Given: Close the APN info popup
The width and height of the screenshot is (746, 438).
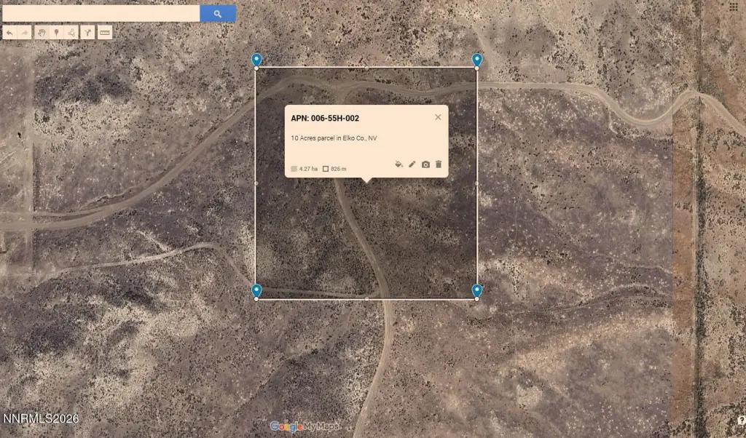Looking at the screenshot, I should click(438, 117).
